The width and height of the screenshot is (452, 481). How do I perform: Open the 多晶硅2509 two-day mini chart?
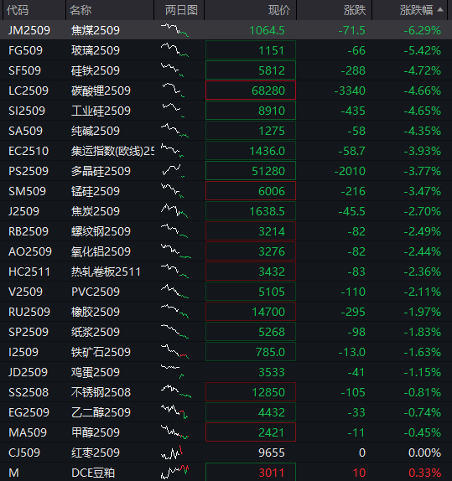(174, 171)
